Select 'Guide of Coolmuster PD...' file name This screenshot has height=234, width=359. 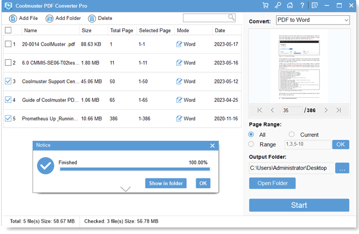pos(50,100)
